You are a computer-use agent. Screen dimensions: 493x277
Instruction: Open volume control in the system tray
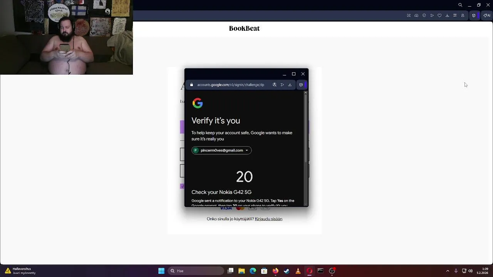click(x=470, y=271)
